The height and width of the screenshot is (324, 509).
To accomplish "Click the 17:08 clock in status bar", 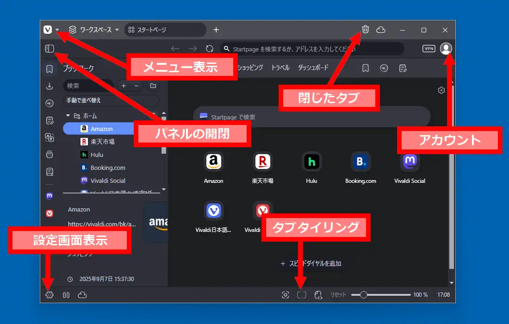I will [443, 295].
